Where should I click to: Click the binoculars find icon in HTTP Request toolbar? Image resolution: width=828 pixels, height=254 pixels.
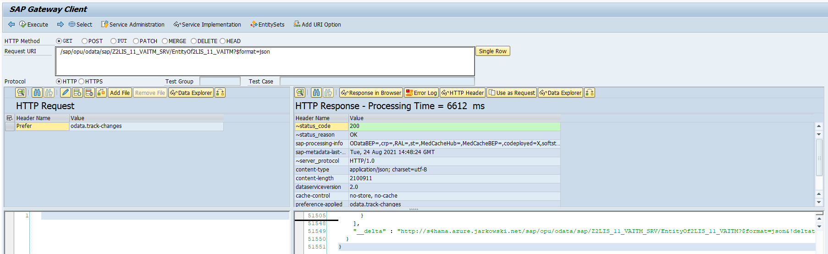pyautogui.click(x=37, y=93)
